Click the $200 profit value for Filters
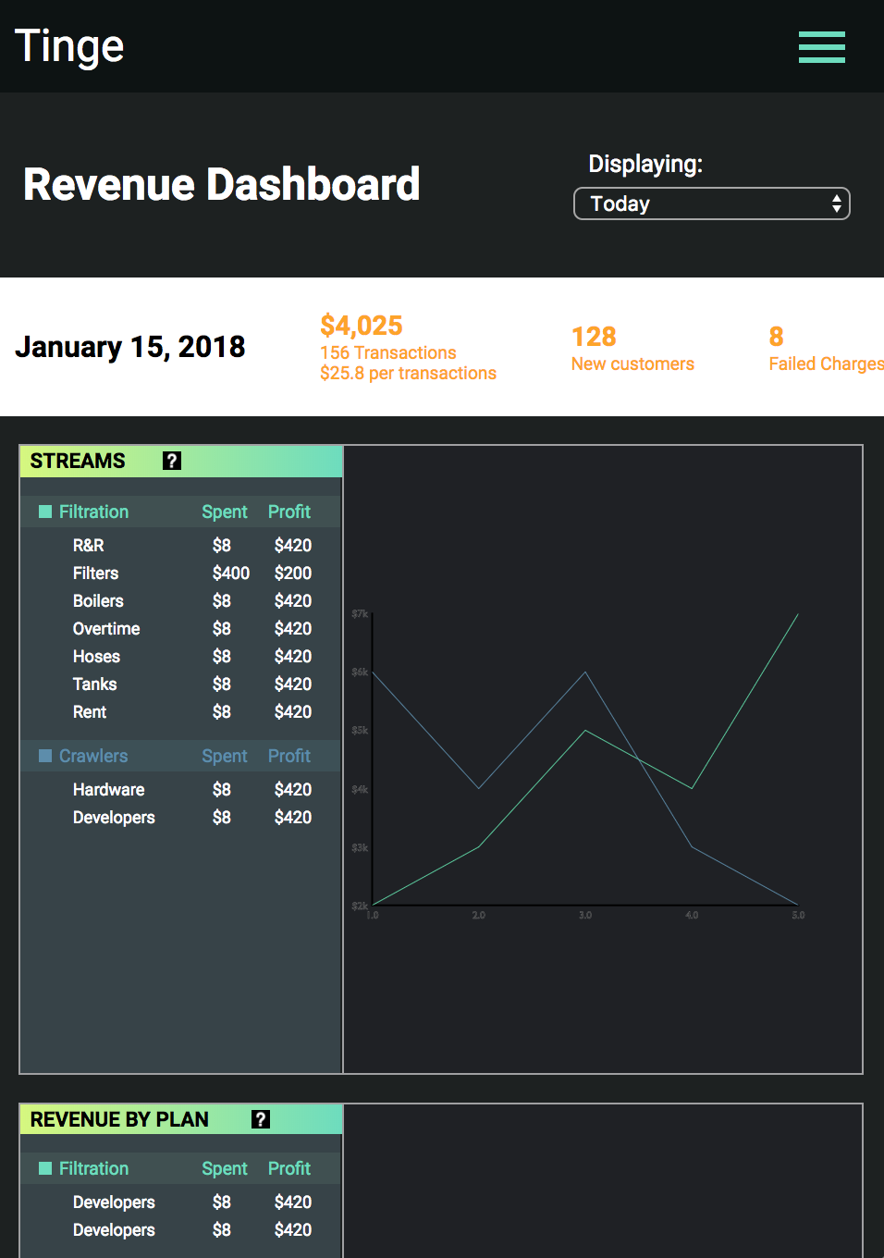 tap(293, 573)
